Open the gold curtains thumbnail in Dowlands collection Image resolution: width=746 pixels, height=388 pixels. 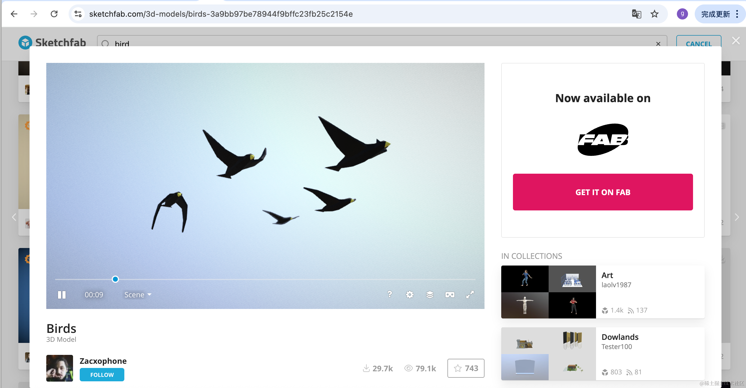572,340
